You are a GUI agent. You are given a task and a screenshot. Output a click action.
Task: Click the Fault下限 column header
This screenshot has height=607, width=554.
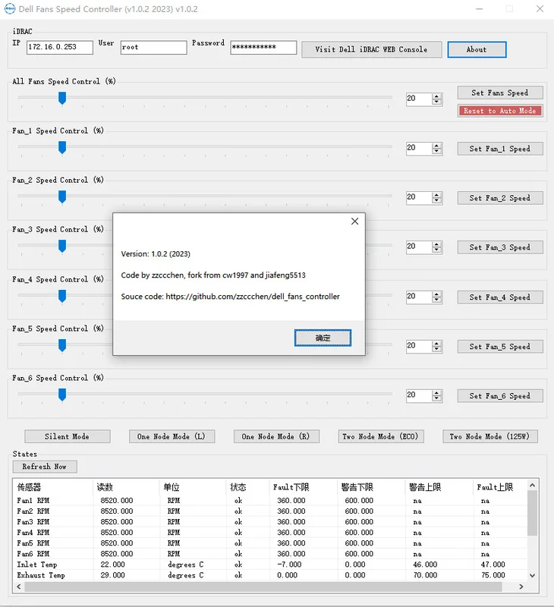click(x=304, y=486)
